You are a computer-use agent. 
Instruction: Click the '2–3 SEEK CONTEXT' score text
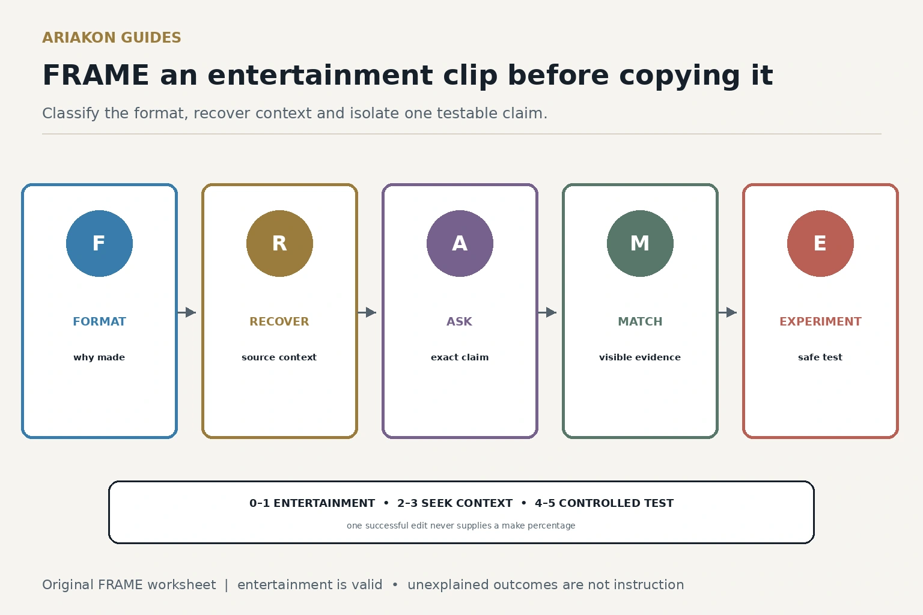coord(455,503)
